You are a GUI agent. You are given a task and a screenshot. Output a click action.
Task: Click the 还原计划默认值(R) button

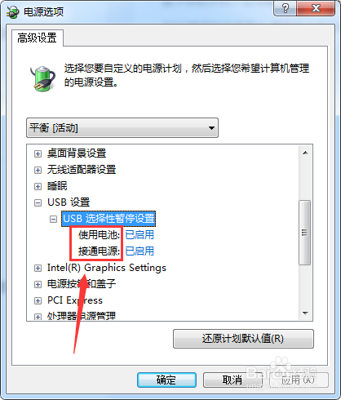(243, 339)
